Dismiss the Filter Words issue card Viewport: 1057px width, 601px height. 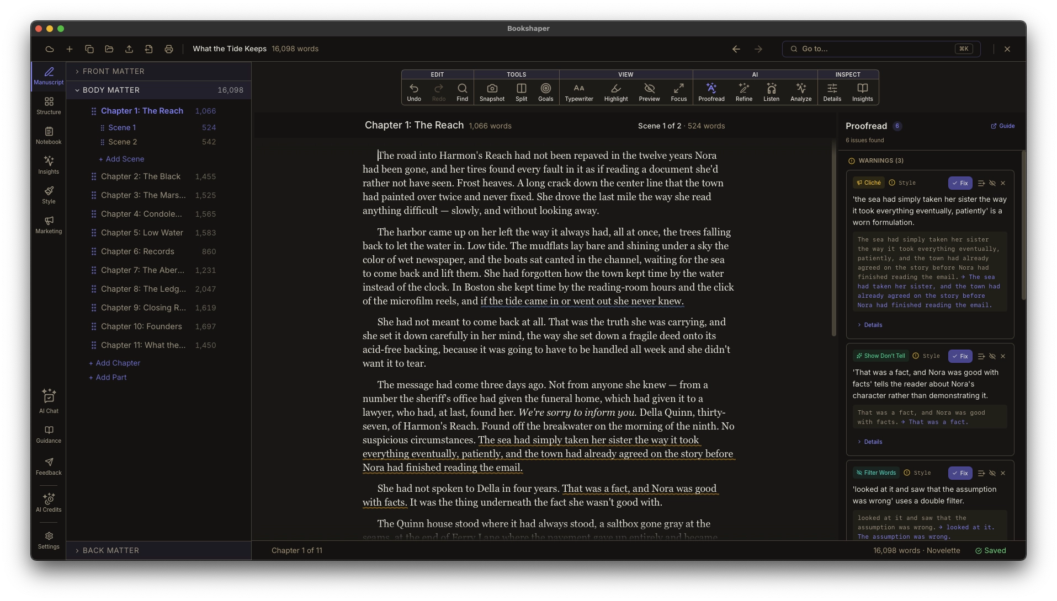(1003, 473)
